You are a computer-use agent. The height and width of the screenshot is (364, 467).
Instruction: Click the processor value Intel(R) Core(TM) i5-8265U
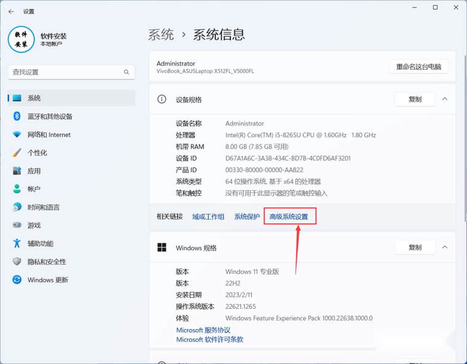pos(300,135)
